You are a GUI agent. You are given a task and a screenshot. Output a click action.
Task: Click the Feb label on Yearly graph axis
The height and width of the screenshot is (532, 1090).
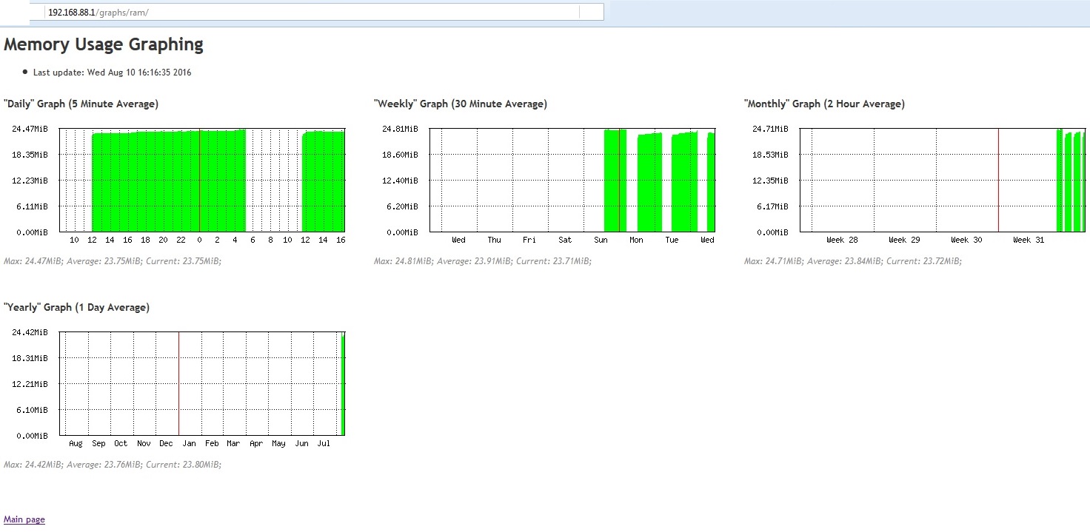[x=212, y=443]
